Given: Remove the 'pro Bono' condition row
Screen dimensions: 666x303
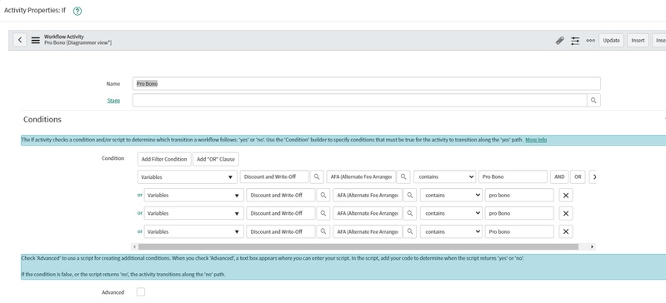Looking at the screenshot, I should point(566,213).
